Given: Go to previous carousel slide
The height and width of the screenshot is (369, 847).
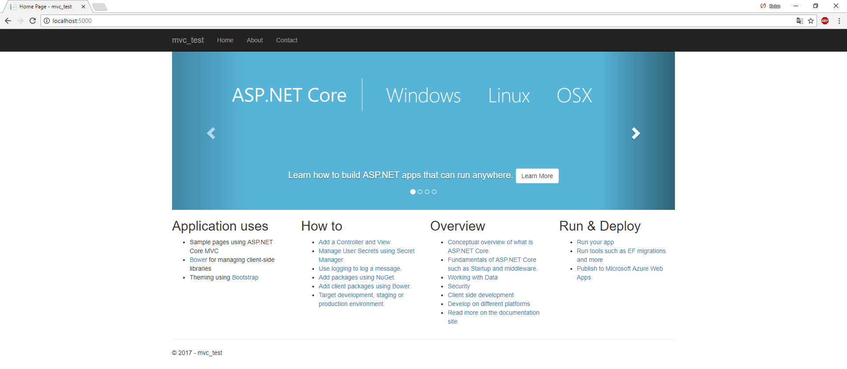Looking at the screenshot, I should coord(211,133).
